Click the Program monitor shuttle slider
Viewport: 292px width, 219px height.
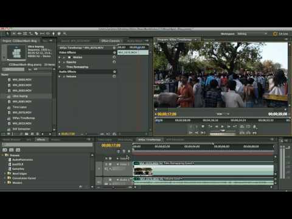[x=223, y=131]
